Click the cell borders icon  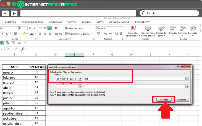[16, 34]
